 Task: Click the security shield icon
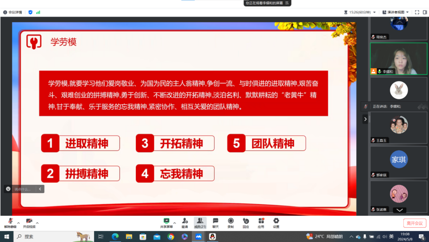[31, 12]
